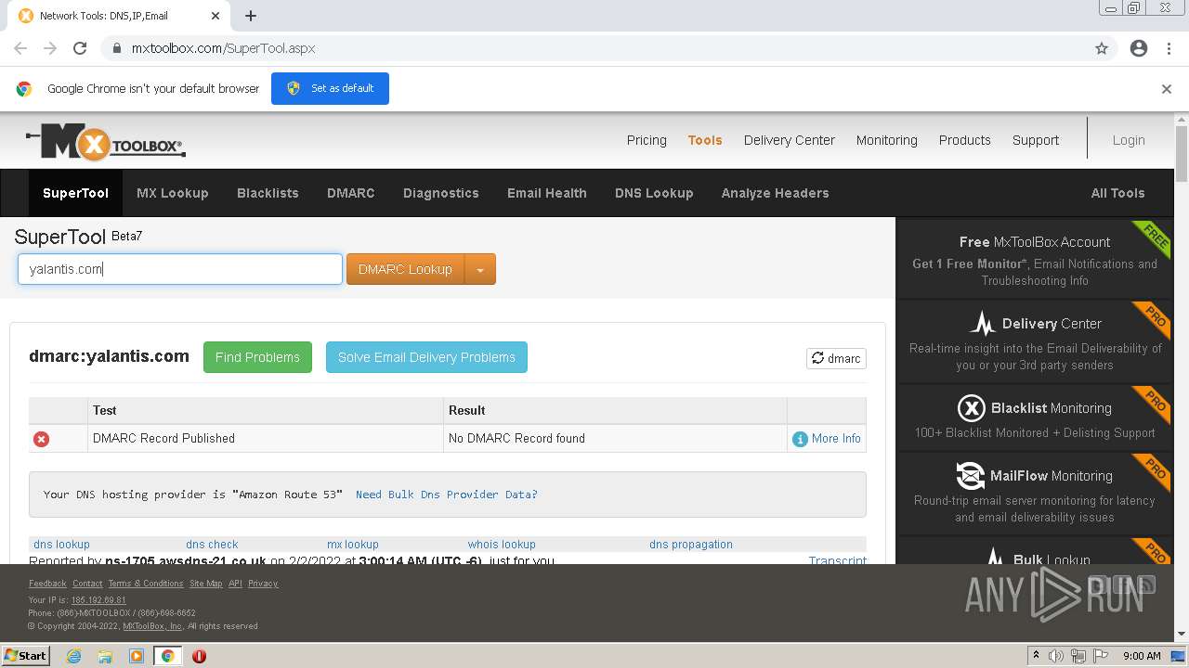This screenshot has width=1189, height=668.
Task: Open the Pricing menu item
Action: coord(647,140)
